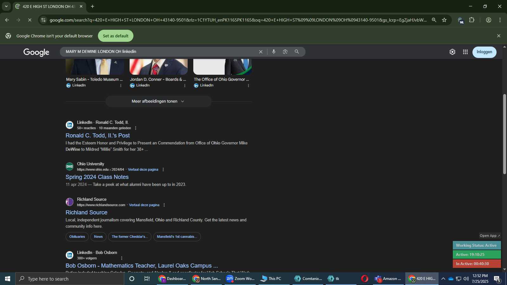Screen dimensions: 507x285
Task: Open The Office of Ohio Governor image
Action: pos(221,79)
